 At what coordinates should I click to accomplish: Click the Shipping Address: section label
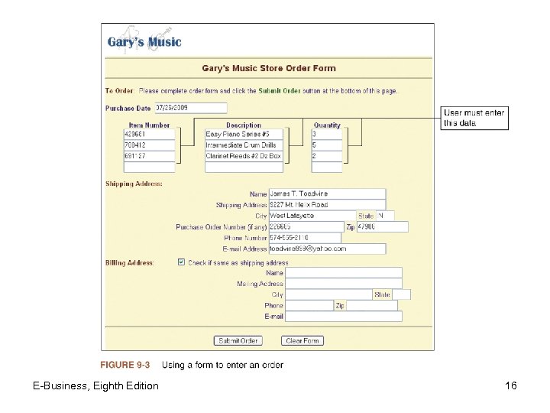pyautogui.click(x=134, y=184)
